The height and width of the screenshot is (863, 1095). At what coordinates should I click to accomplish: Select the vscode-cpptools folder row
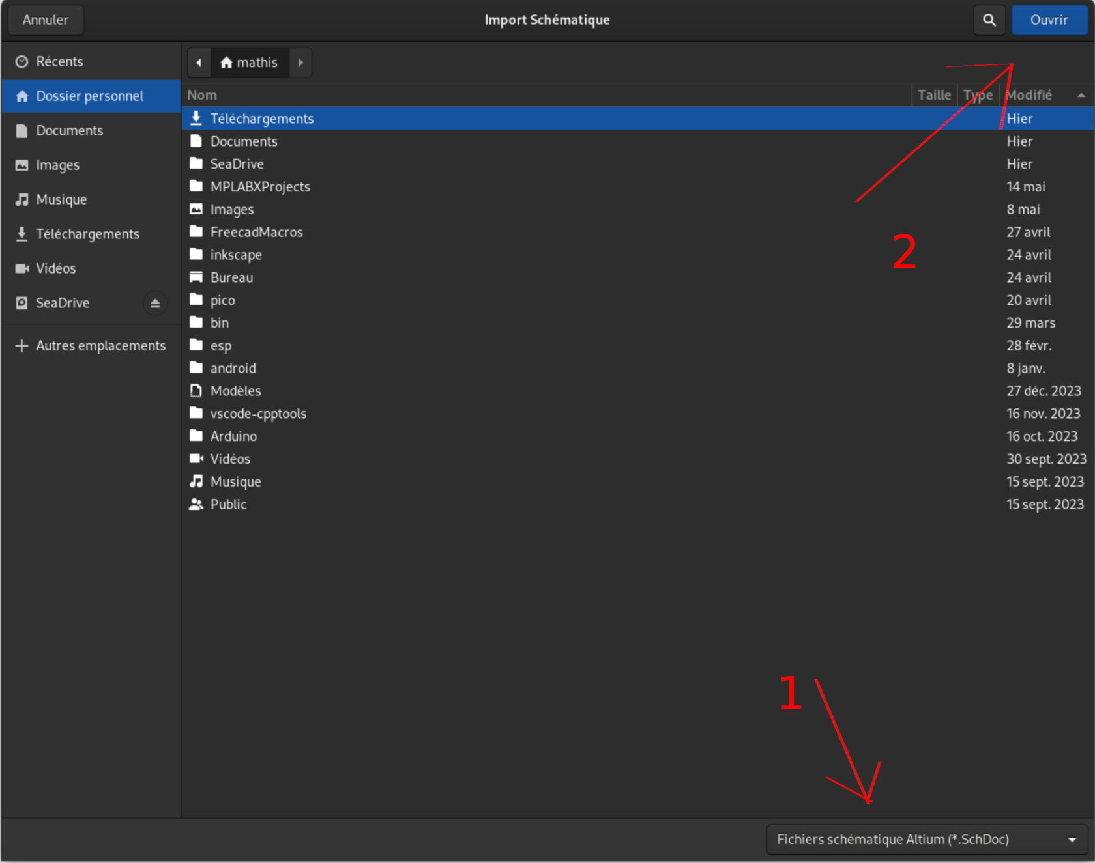point(637,414)
